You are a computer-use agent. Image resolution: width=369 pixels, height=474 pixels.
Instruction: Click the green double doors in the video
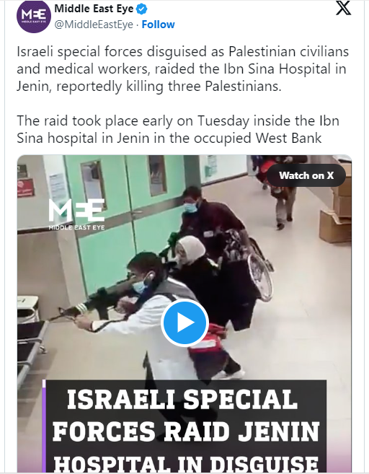point(128,211)
